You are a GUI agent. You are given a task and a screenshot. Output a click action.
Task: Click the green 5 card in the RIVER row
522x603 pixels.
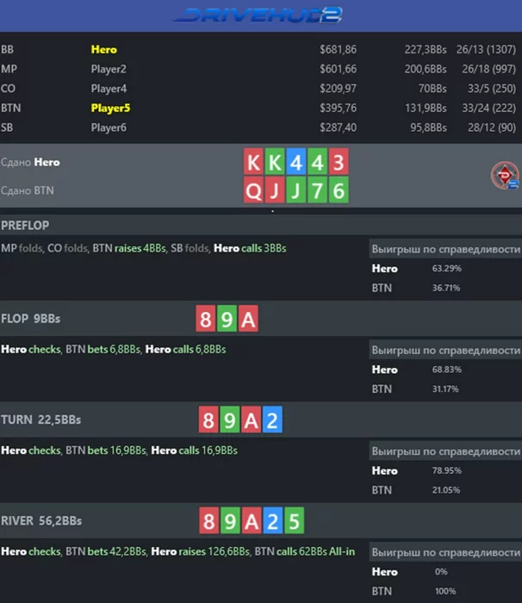(295, 520)
